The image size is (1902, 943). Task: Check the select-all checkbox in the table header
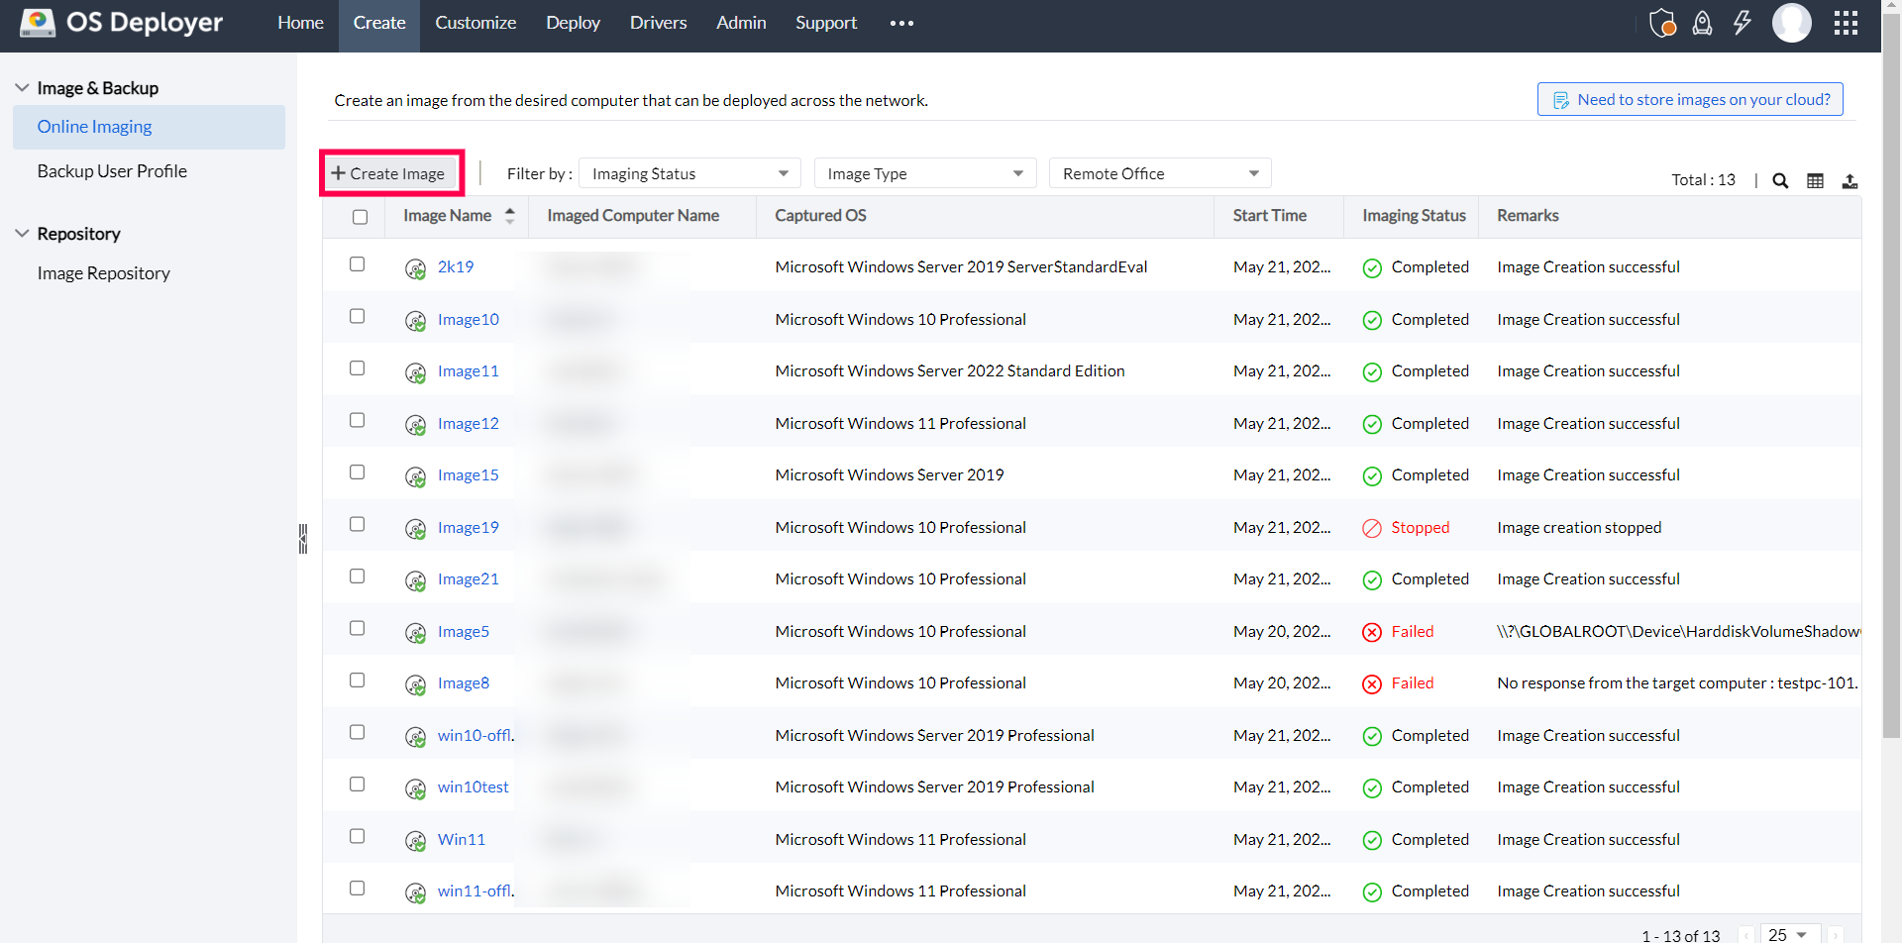(x=360, y=216)
